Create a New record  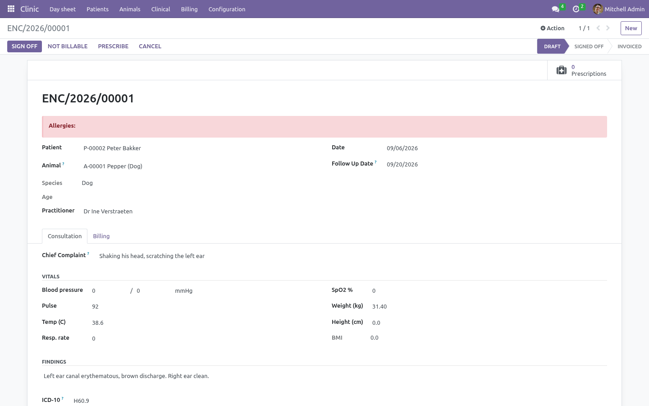click(x=631, y=28)
